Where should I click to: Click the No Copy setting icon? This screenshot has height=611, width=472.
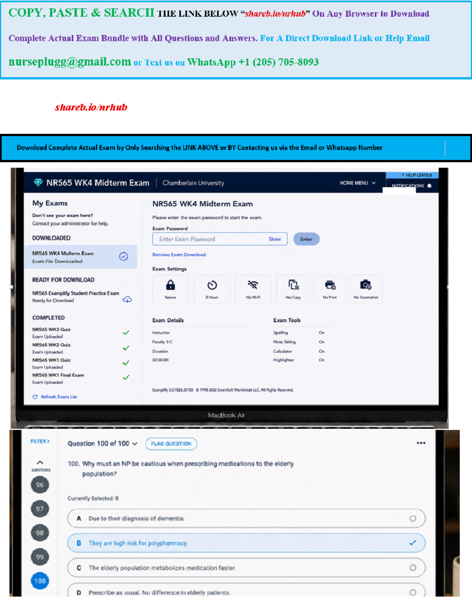click(x=293, y=285)
